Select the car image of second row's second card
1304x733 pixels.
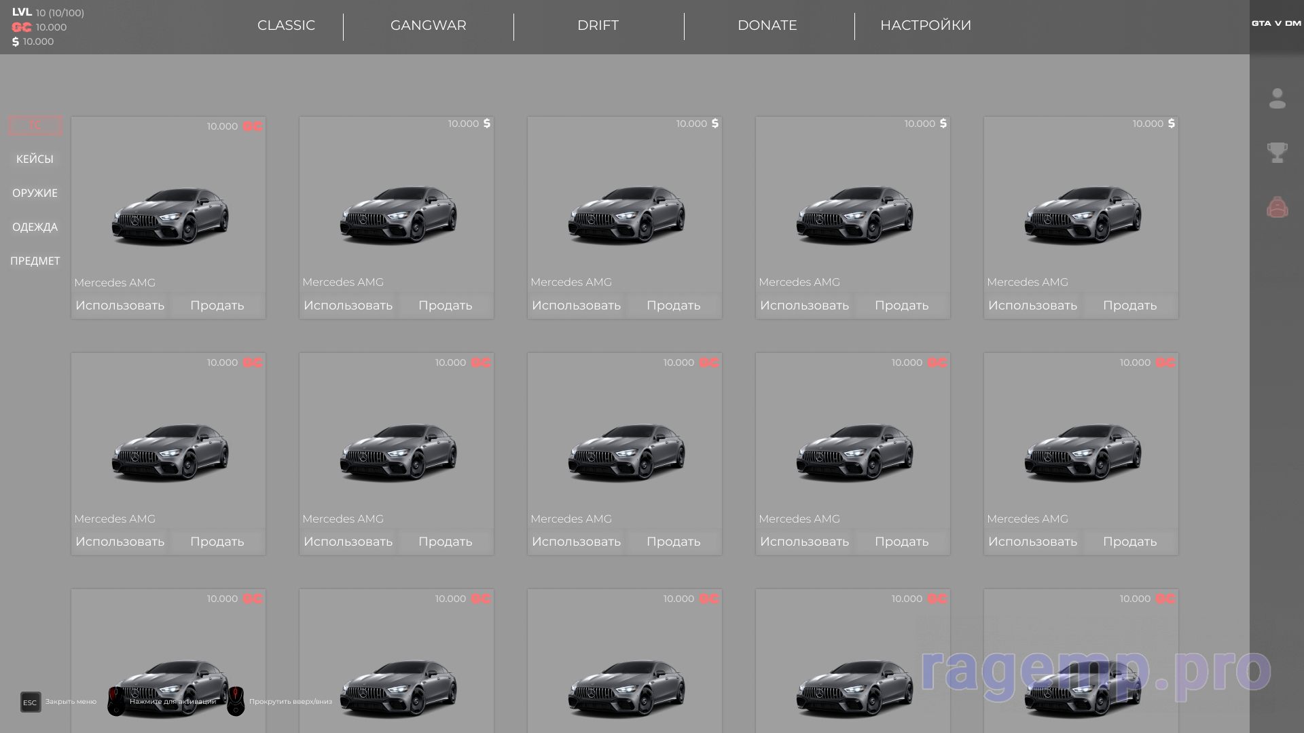tap(398, 452)
